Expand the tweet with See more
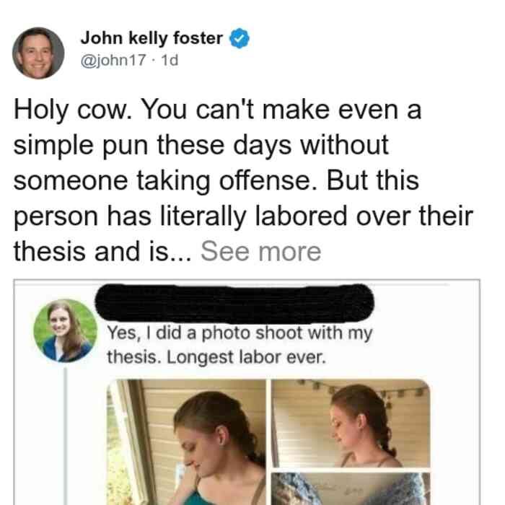This screenshot has height=505, width=505. [x=260, y=251]
